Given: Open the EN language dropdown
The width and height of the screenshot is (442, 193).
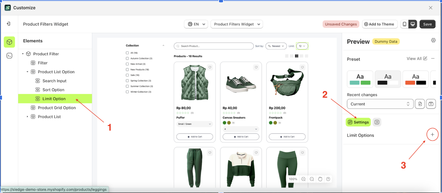Looking at the screenshot, I should [x=196, y=24].
